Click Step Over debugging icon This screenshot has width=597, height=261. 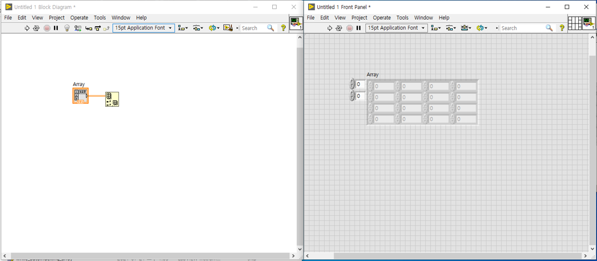[98, 28]
